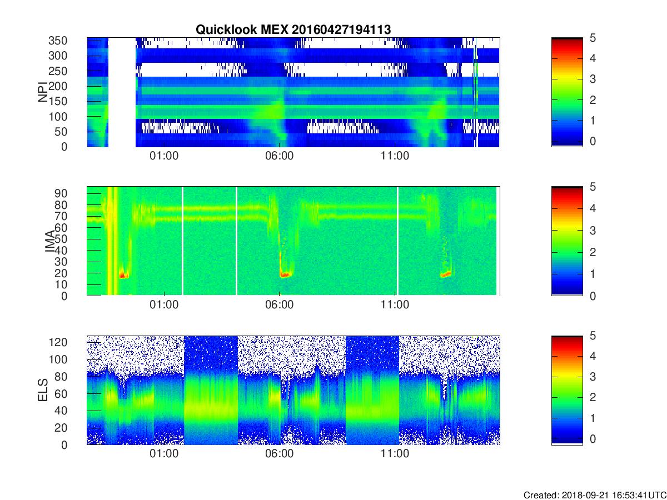Click the '01:00' tick of the NPI plot
The image size is (667, 500).
(x=165, y=156)
